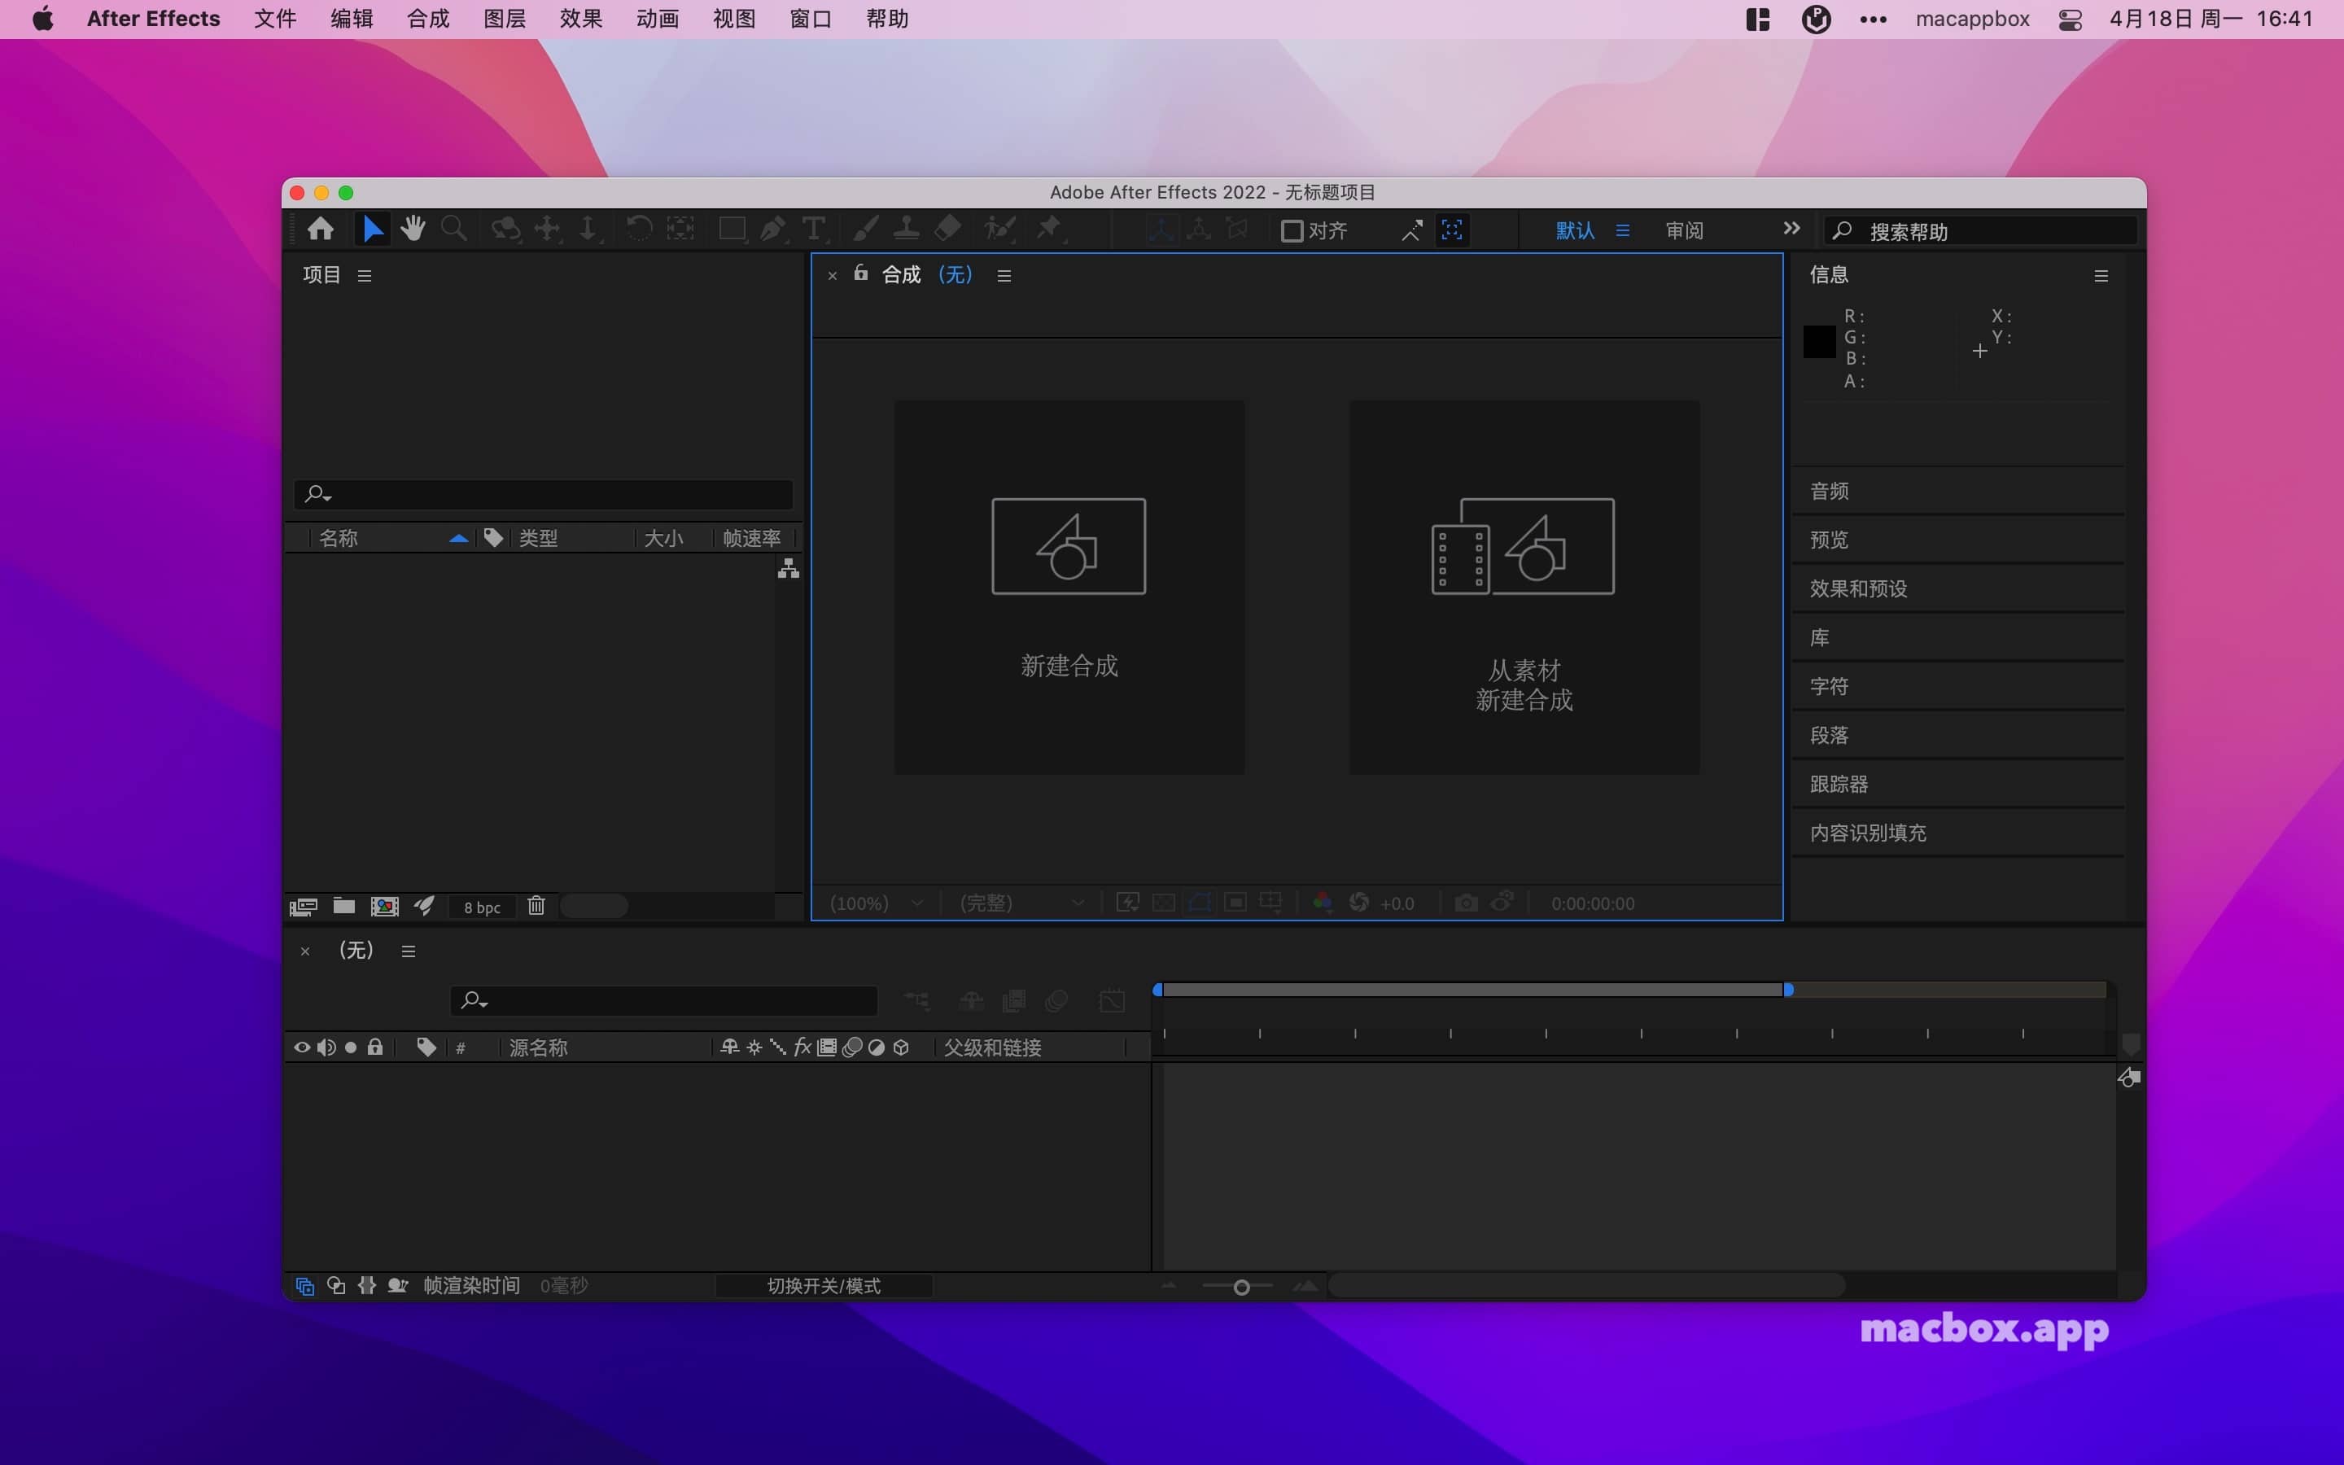Open the 合成 (Composition) menu

click(426, 19)
